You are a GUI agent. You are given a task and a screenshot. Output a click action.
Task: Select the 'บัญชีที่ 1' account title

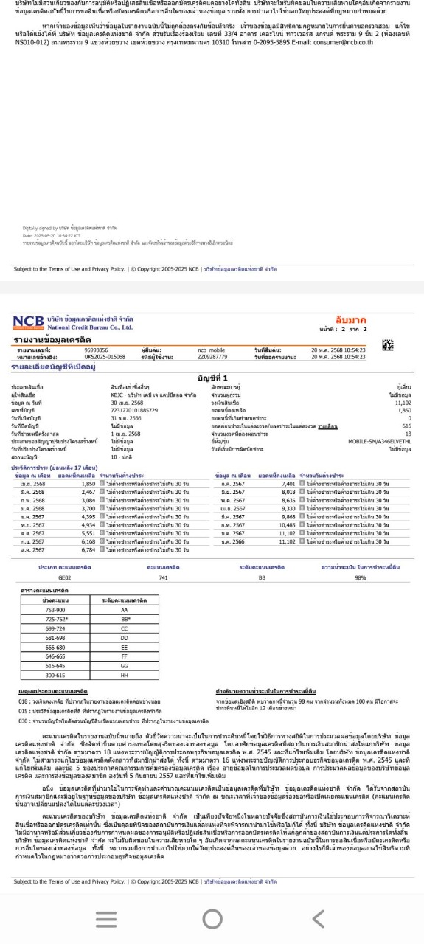[x=212, y=378]
